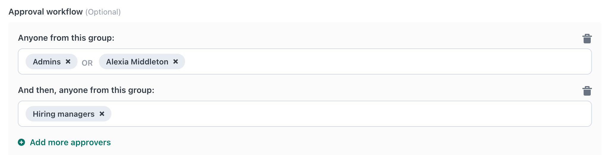Image resolution: width=605 pixels, height=155 pixels.
Task: Click empty space after Hiring managers tag
Action: pos(351,114)
